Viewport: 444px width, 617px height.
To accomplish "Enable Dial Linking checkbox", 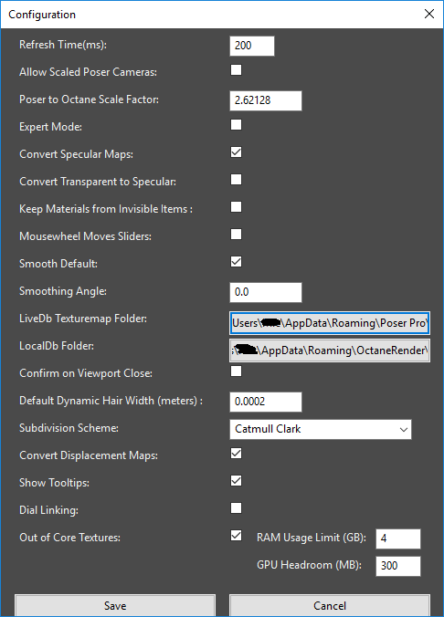I will click(x=236, y=508).
